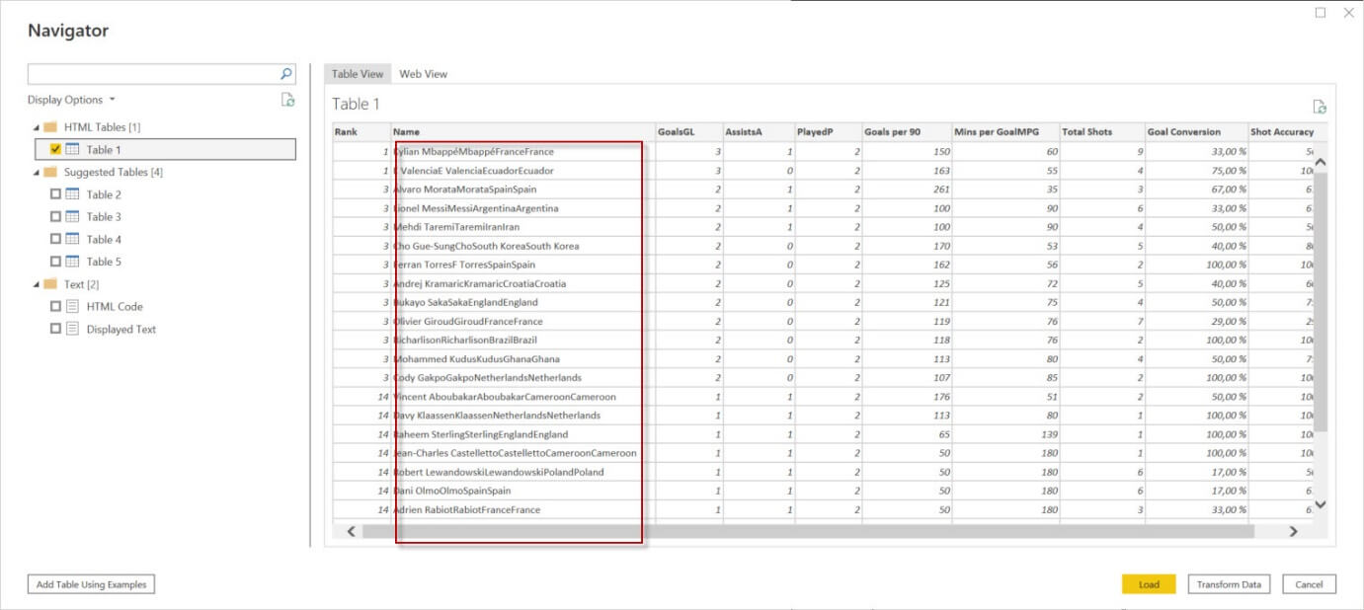
Task: Click the table icon next to Table 3
Action: click(x=73, y=216)
